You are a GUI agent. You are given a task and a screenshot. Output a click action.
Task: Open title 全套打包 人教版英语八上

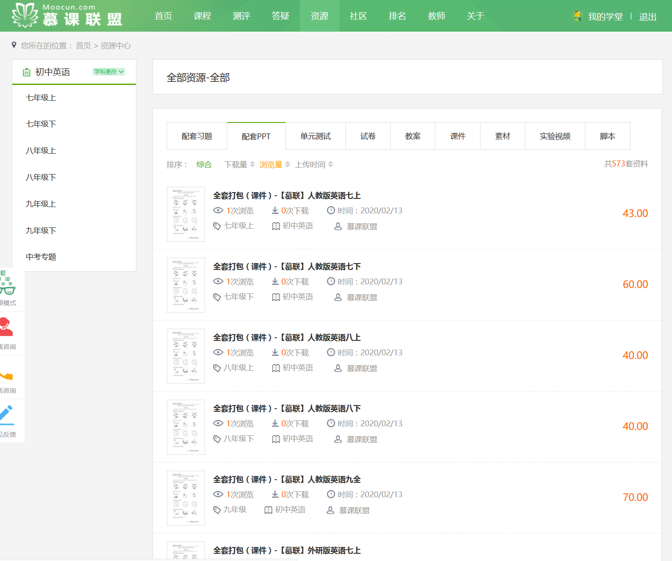287,338
